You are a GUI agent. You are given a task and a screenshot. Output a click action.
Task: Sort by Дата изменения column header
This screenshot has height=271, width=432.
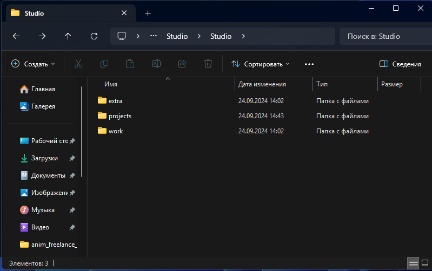coord(262,84)
